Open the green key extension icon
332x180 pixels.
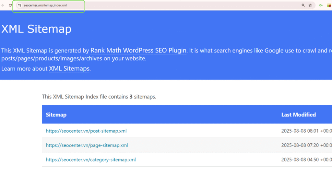tap(321, 5)
